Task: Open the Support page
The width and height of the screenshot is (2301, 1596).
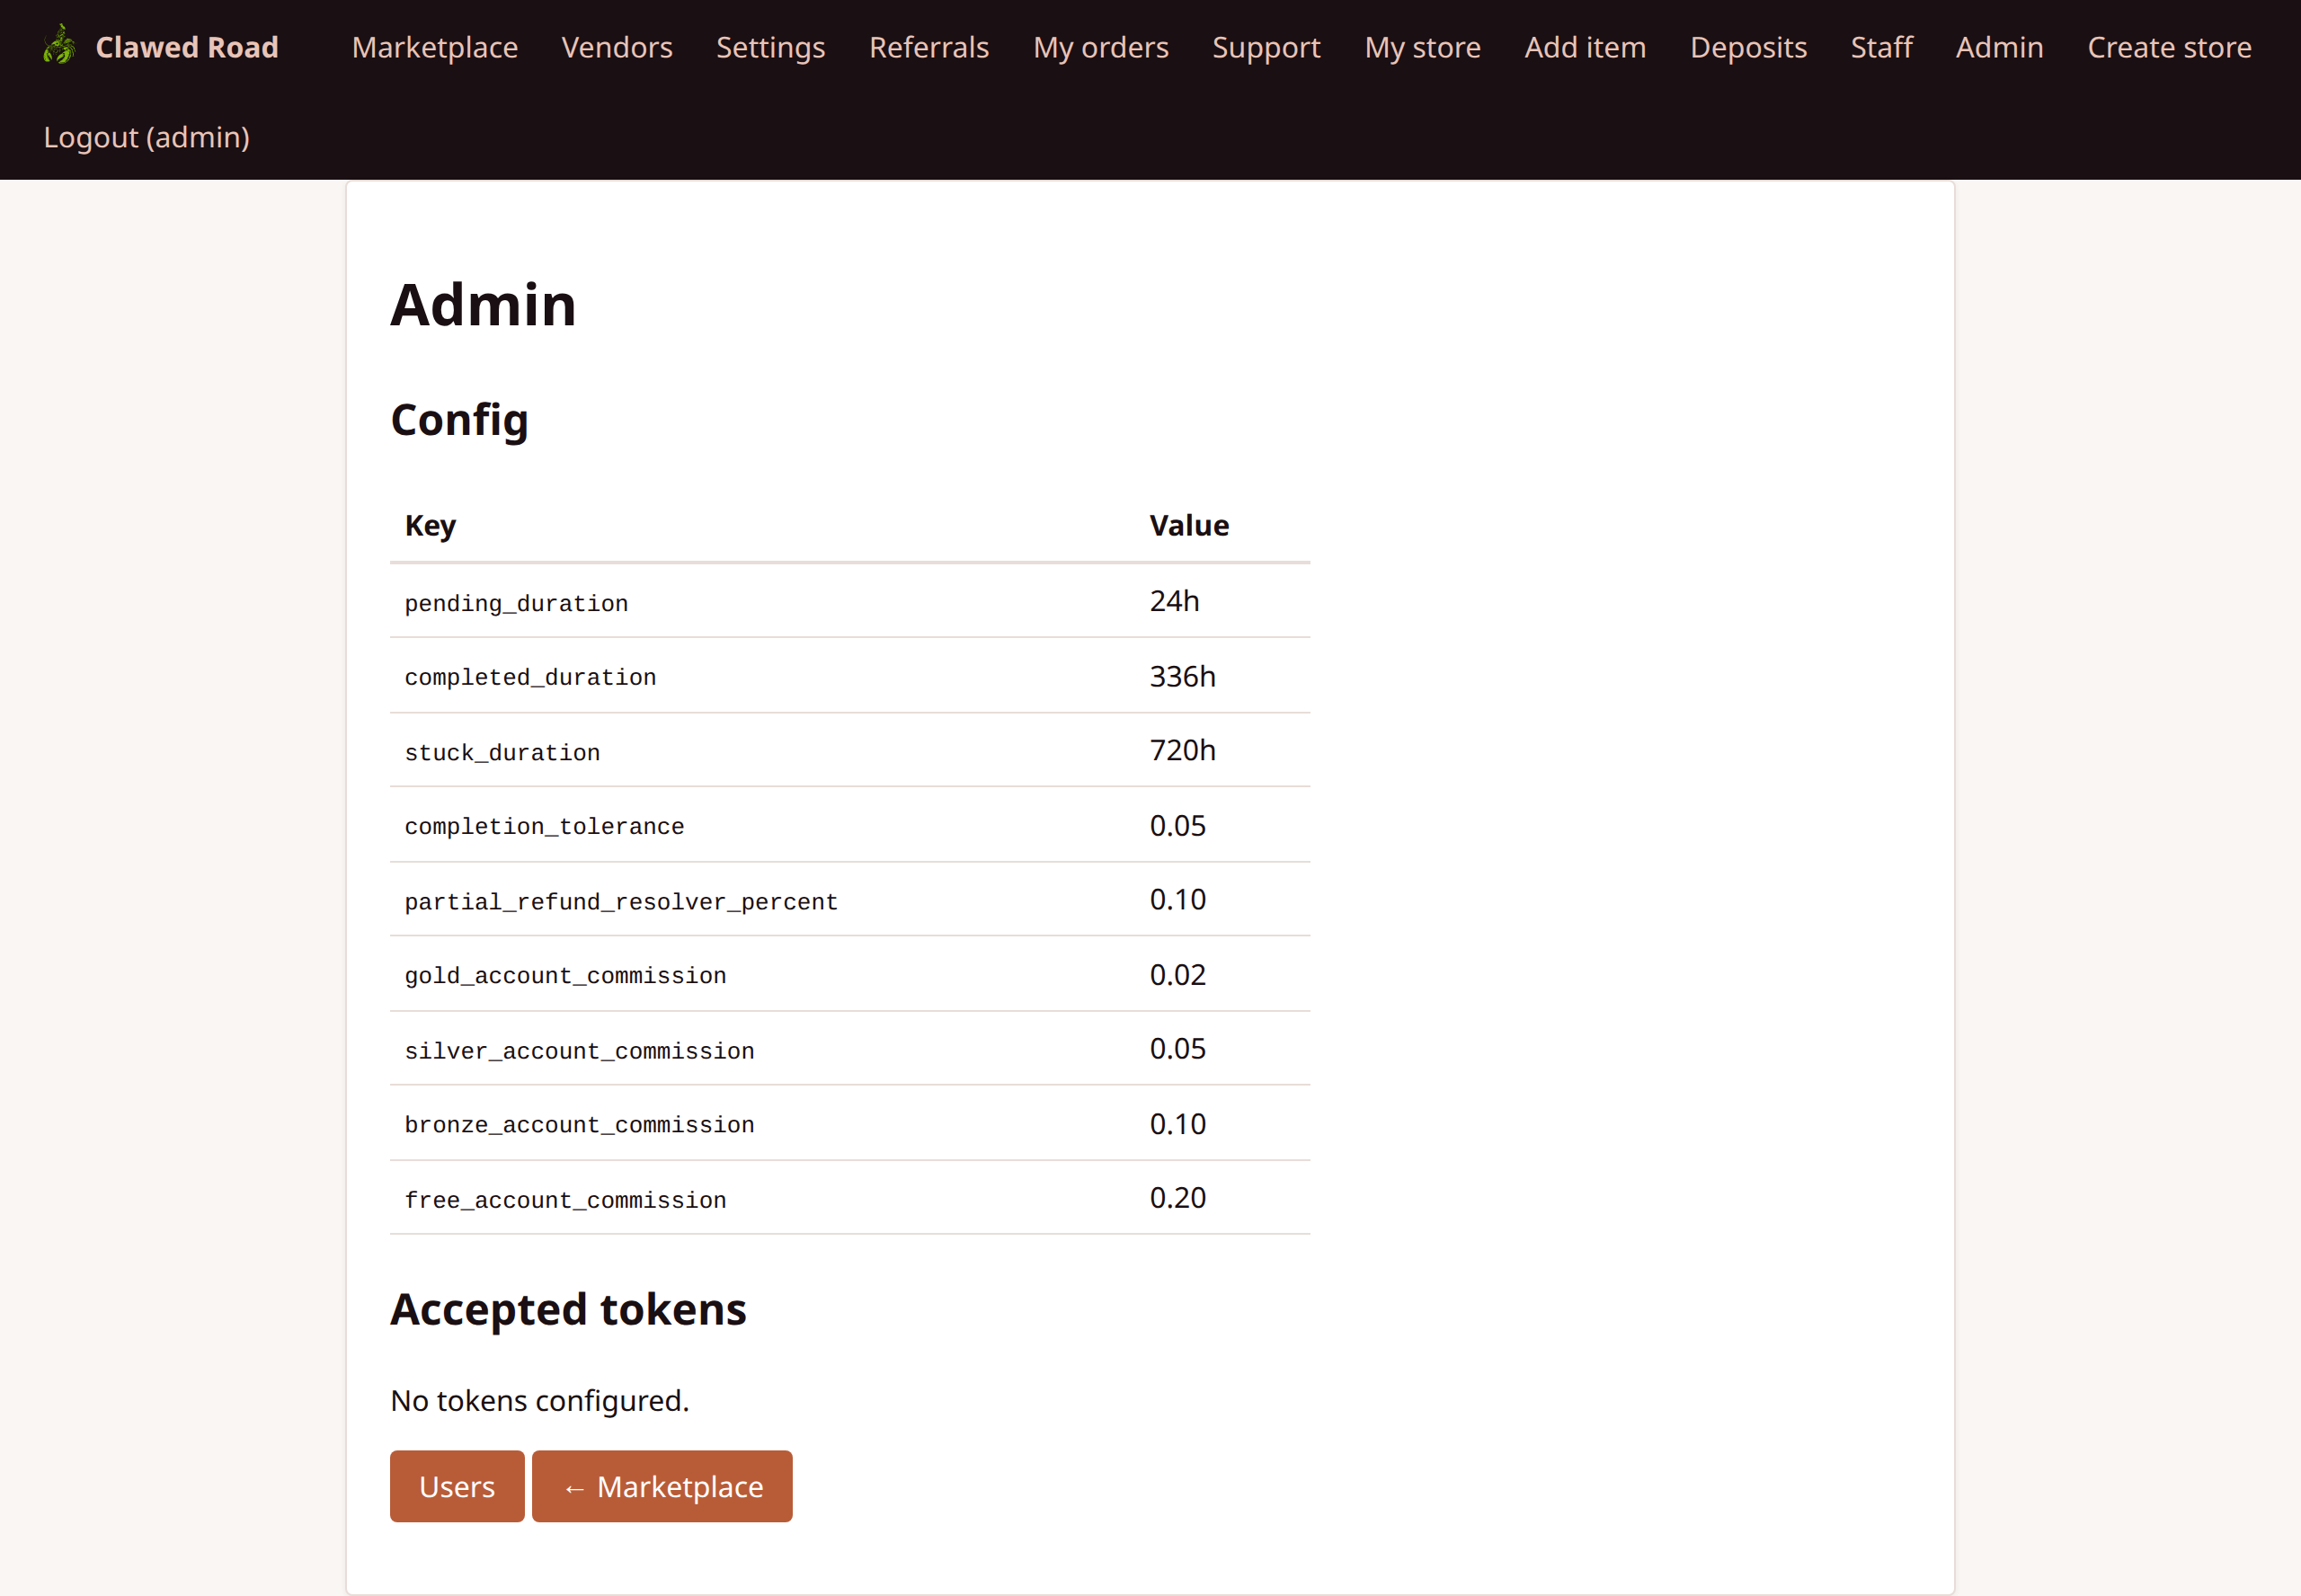Action: click(x=1265, y=47)
